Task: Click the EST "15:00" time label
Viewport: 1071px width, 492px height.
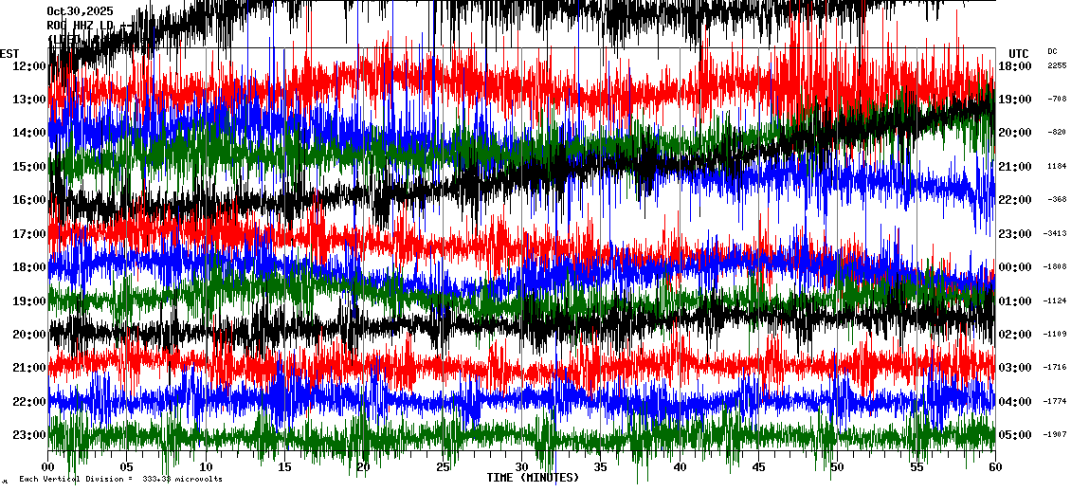Action: click(28, 166)
